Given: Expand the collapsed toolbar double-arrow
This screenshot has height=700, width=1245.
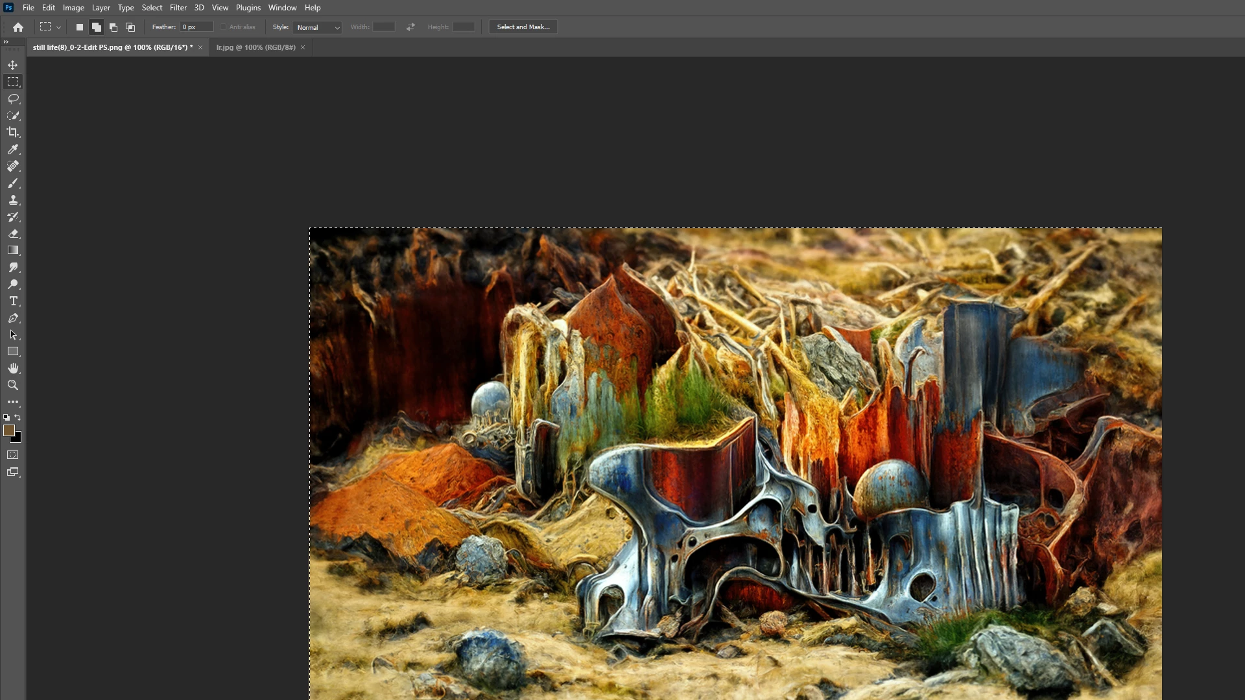Looking at the screenshot, I should [6, 41].
